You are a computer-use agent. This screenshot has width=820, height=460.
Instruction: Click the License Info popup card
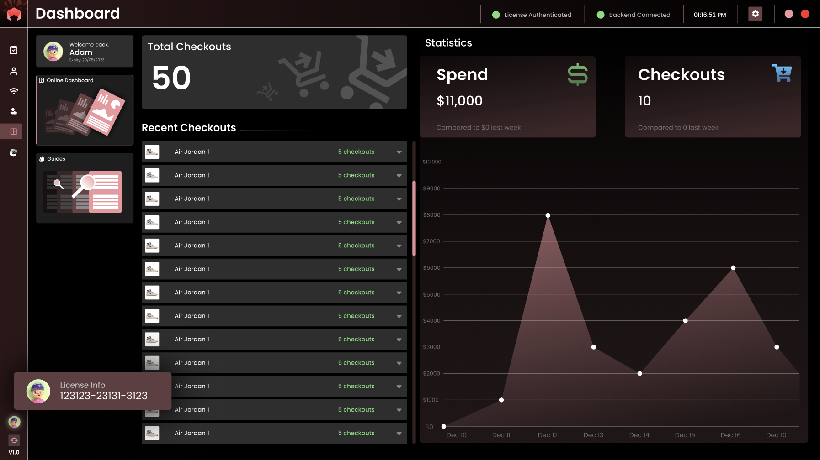[x=93, y=391]
